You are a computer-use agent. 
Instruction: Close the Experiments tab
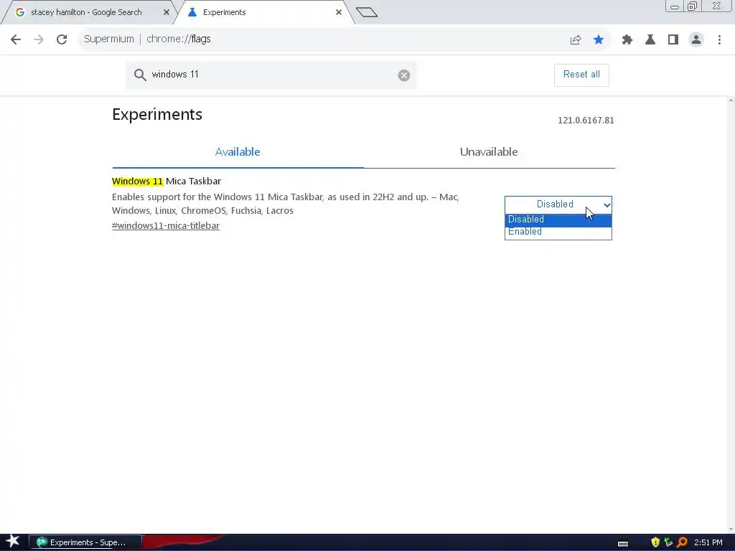point(339,12)
